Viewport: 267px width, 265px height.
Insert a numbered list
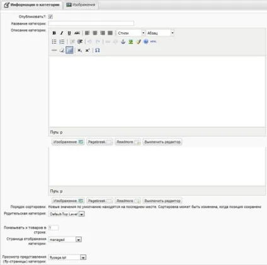62,42
